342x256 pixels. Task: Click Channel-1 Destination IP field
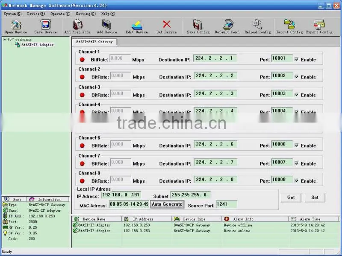click(215, 58)
